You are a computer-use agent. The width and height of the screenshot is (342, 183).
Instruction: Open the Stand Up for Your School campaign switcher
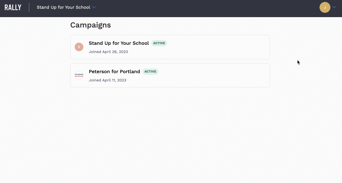[x=66, y=7]
